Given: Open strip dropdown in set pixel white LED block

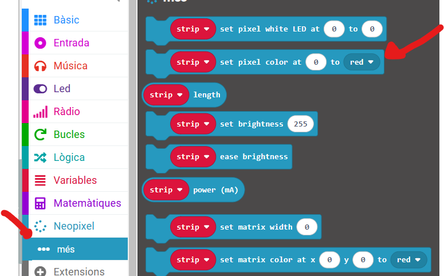Looking at the screenshot, I should [193, 29].
